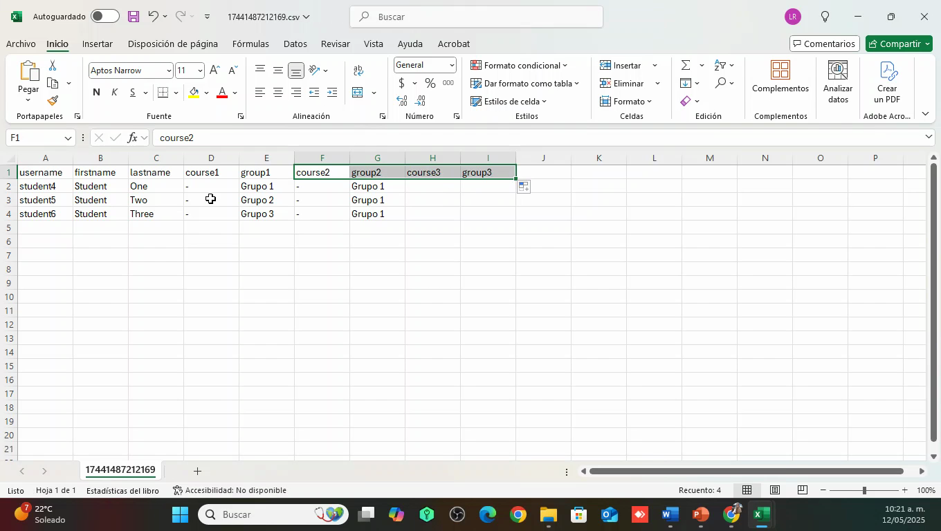Toggle align right horizontal alignment
Screen dimensions: 941x531
pyautogui.click(x=295, y=93)
